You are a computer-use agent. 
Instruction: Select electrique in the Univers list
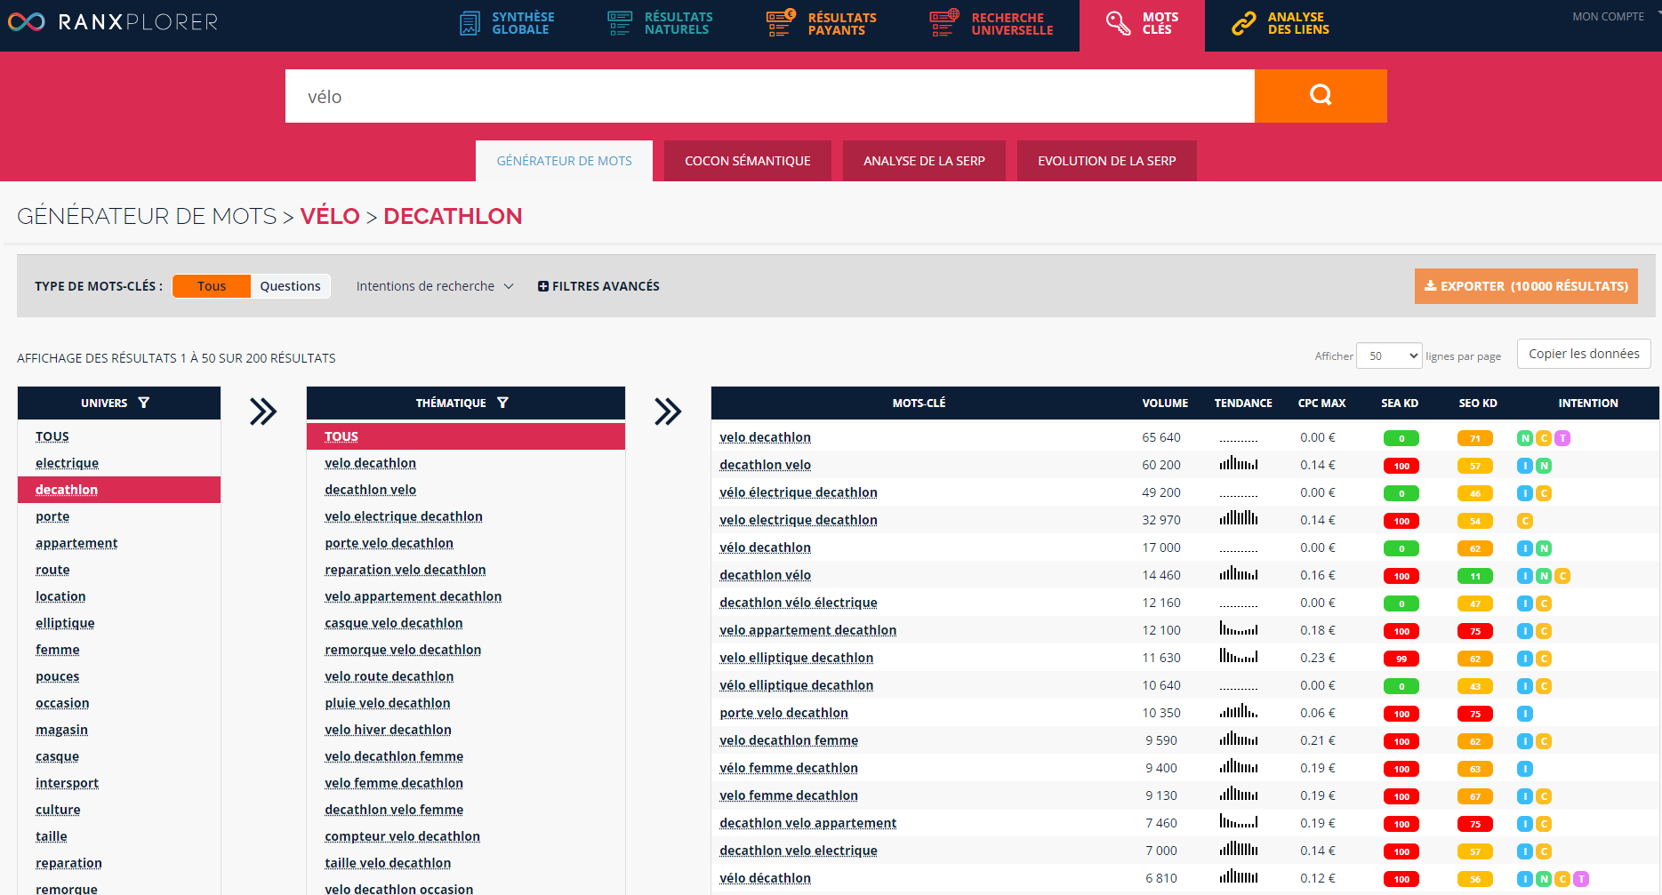coord(67,463)
